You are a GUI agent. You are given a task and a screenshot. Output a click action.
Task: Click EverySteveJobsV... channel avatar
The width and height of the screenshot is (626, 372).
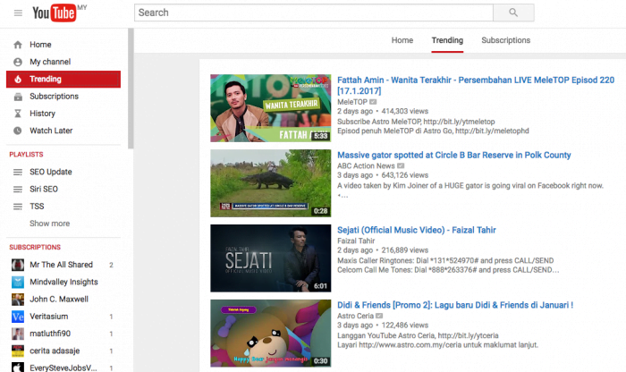coord(18,368)
